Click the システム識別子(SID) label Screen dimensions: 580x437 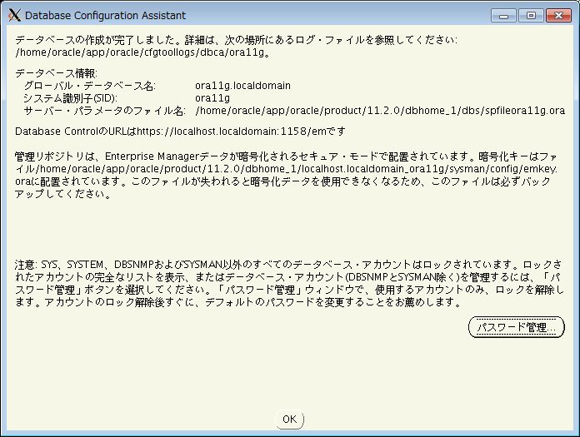pos(70,98)
